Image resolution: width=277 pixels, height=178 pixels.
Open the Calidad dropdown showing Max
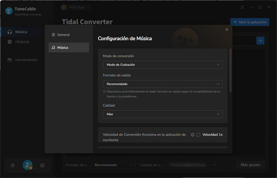162,114
